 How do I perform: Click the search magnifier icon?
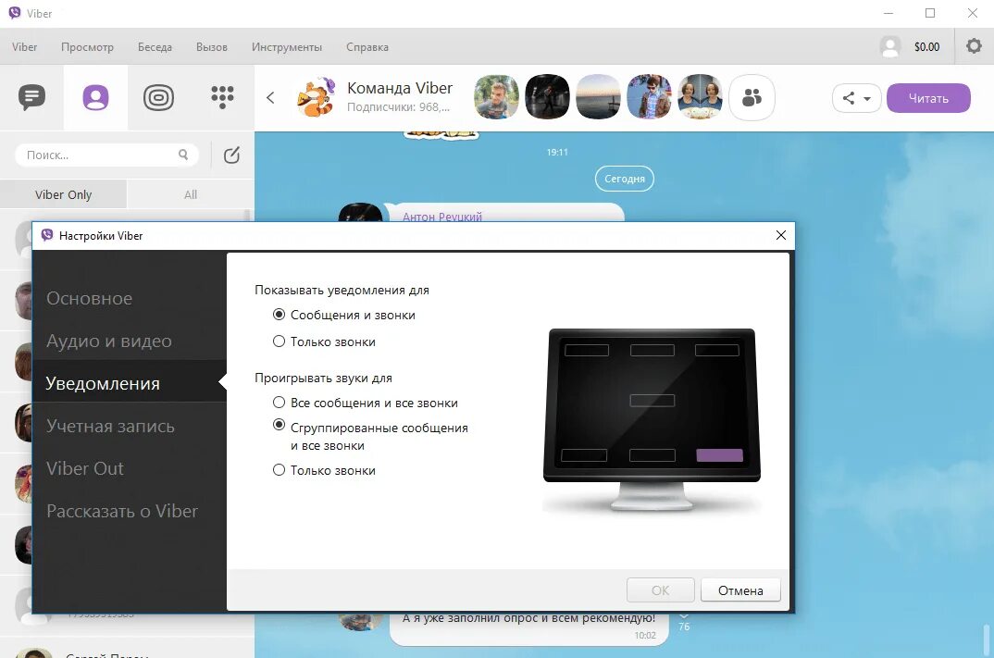(x=183, y=155)
